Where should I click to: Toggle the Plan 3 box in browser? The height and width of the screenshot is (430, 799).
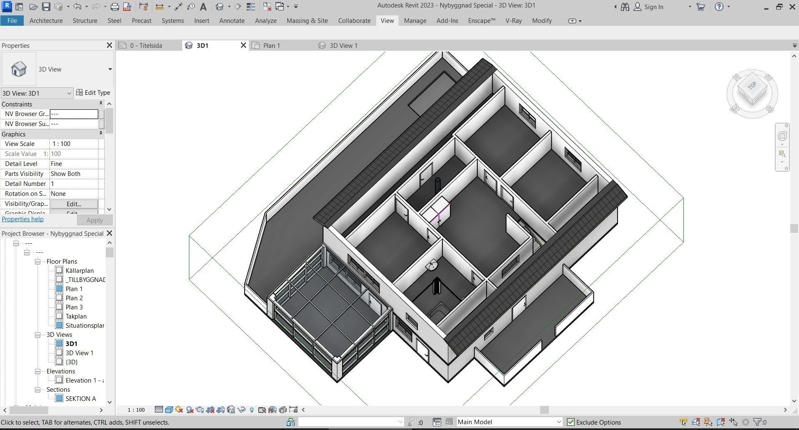click(59, 307)
